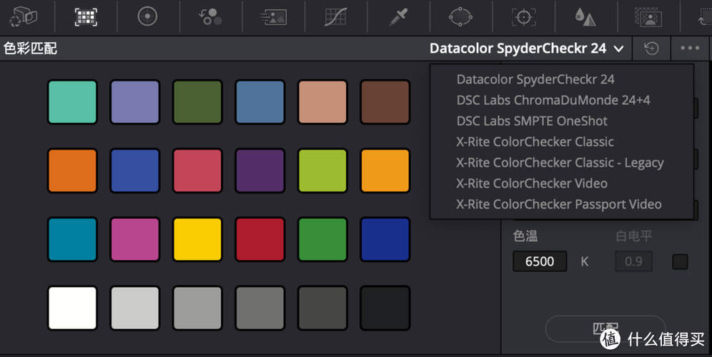
Task: Enable the 白电平 white level checkbox
Action: point(680,262)
